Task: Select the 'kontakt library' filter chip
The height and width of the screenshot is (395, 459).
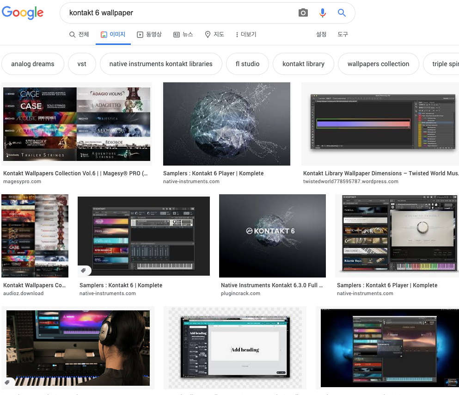Action: (303, 64)
